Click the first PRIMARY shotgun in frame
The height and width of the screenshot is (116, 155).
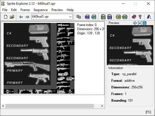[x=27, y=66]
